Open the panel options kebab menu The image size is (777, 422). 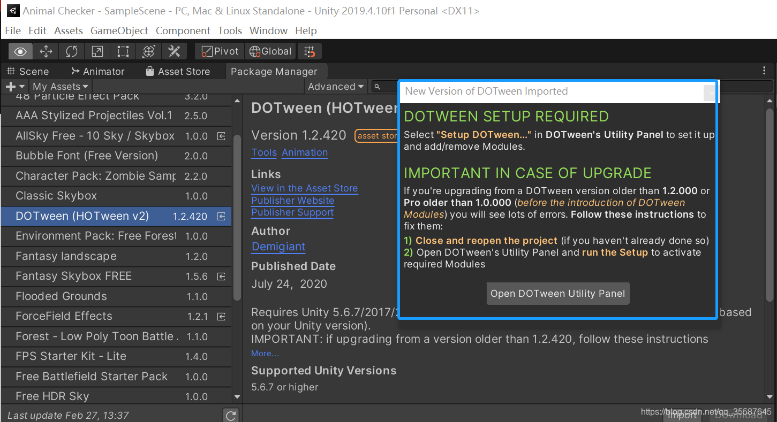[x=764, y=71]
